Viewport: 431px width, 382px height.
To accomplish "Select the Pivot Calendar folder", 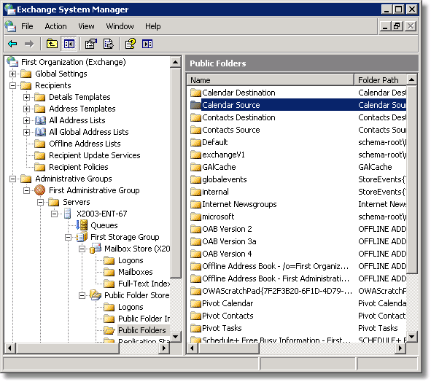I will (228, 303).
